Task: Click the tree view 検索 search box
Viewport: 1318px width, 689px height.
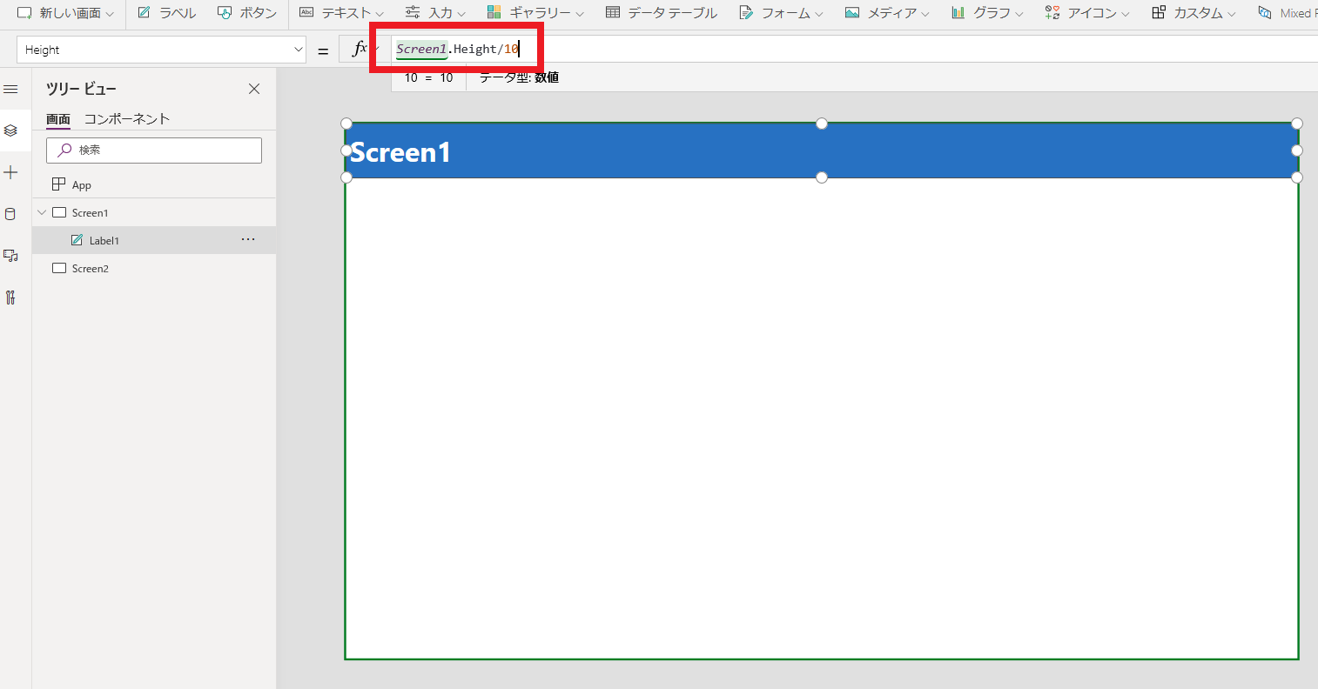Action: tap(154, 150)
